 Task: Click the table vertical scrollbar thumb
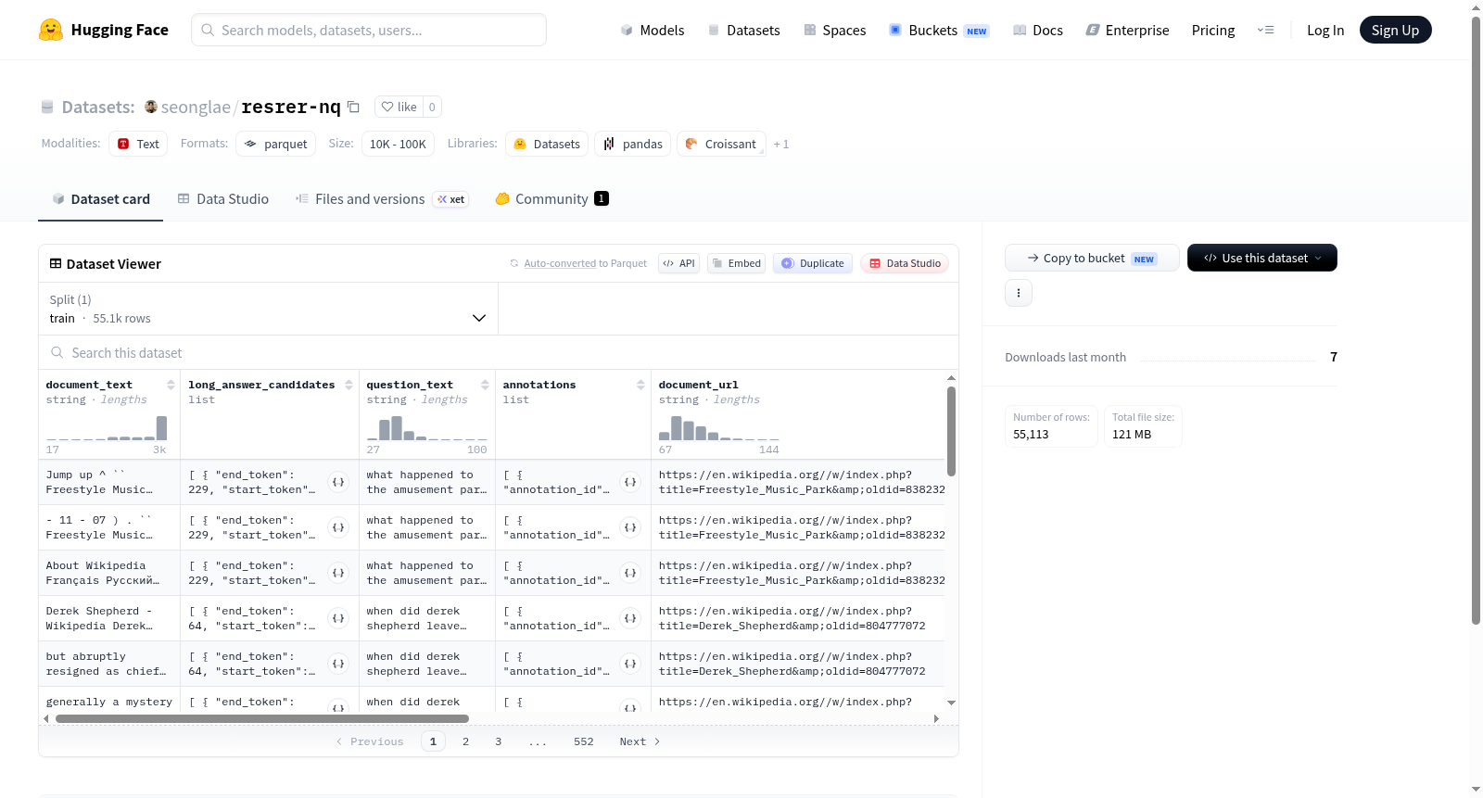point(951,431)
